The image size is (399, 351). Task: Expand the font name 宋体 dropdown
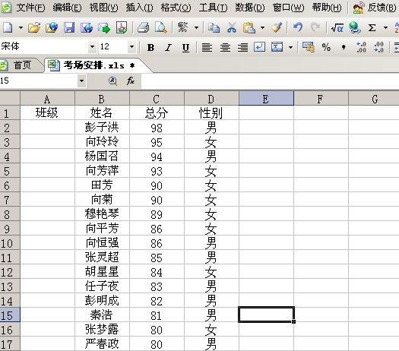tap(92, 47)
